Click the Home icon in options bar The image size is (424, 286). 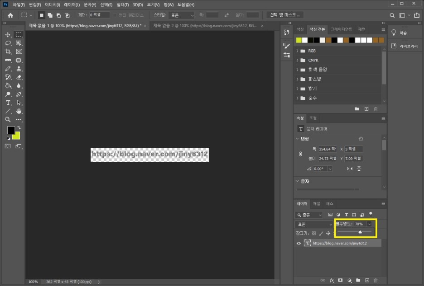point(10,15)
